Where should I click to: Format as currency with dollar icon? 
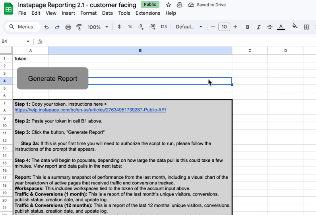[119, 27]
